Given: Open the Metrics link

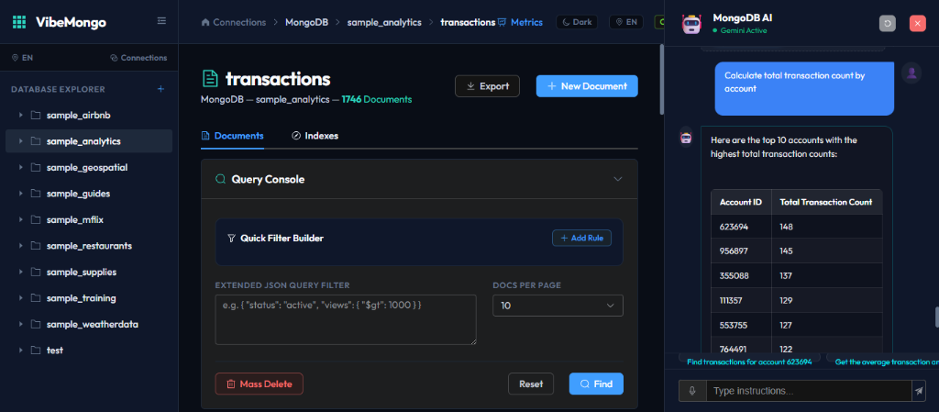Looking at the screenshot, I should tap(521, 22).
